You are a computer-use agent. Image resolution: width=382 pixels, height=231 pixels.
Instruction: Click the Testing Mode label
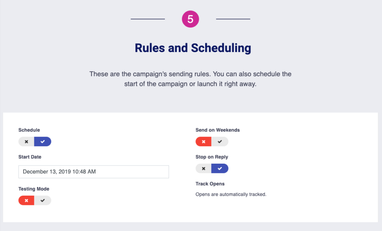pyautogui.click(x=34, y=189)
